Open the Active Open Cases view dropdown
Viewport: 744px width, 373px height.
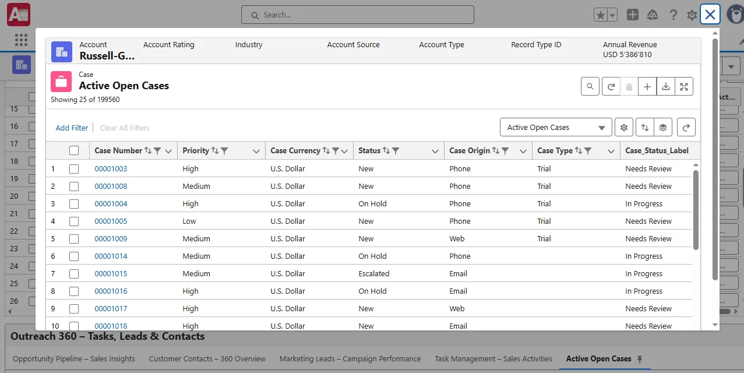(556, 127)
